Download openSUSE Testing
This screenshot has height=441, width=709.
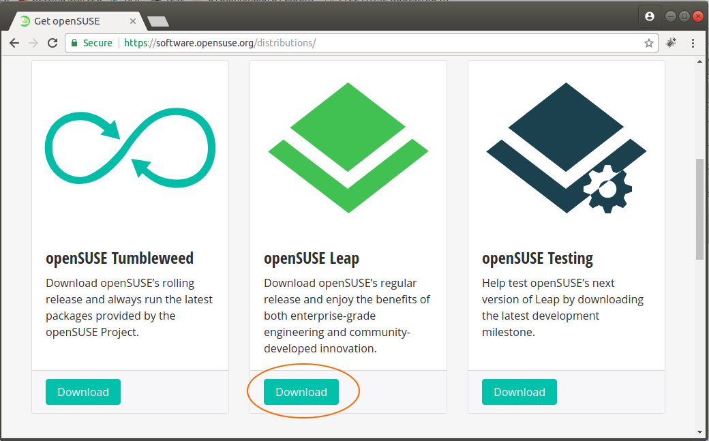(x=519, y=392)
